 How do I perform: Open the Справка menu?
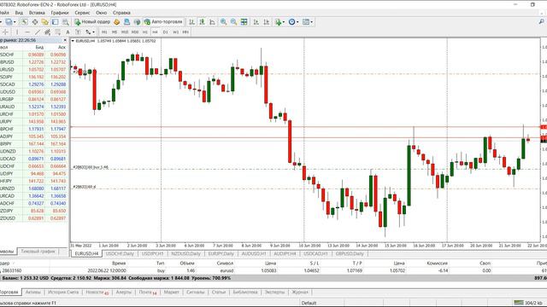(x=121, y=13)
